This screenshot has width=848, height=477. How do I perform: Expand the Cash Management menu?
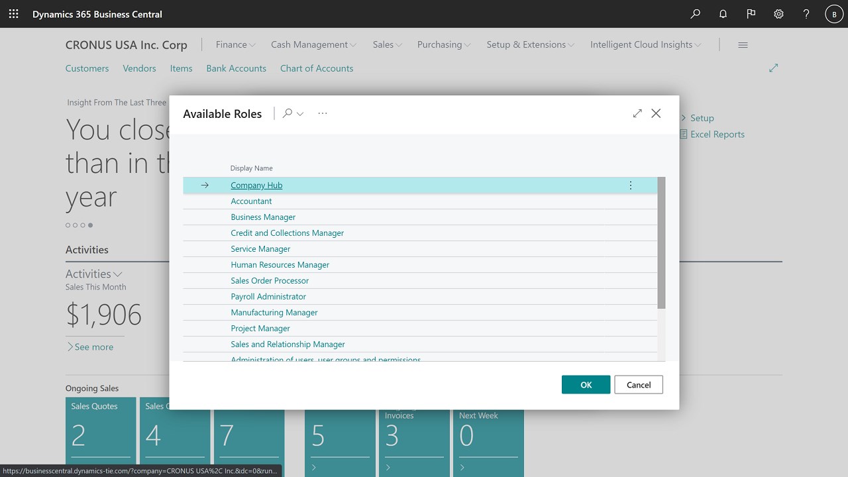[x=313, y=44]
